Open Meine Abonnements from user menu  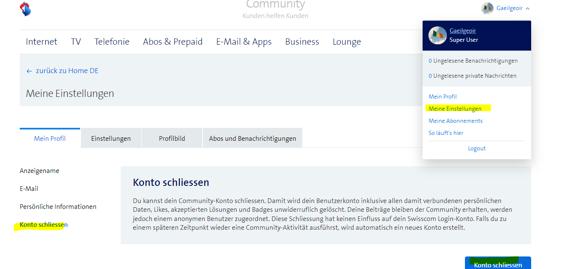click(455, 121)
